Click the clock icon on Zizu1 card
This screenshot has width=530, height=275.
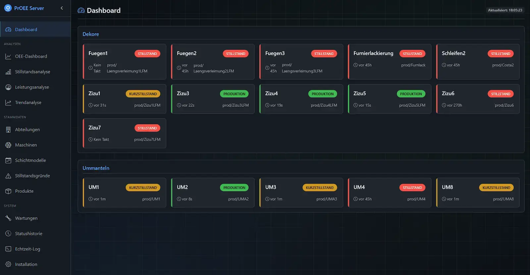[90, 105]
